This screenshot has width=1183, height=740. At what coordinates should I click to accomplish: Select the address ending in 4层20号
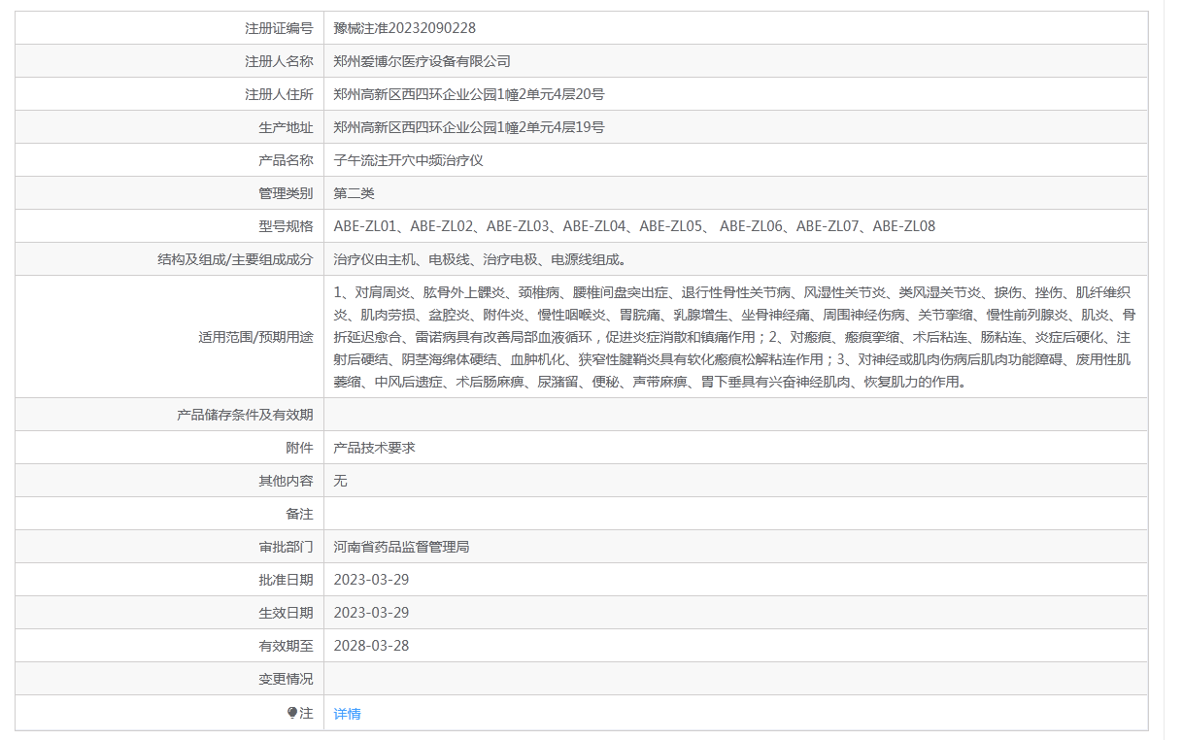469,94
